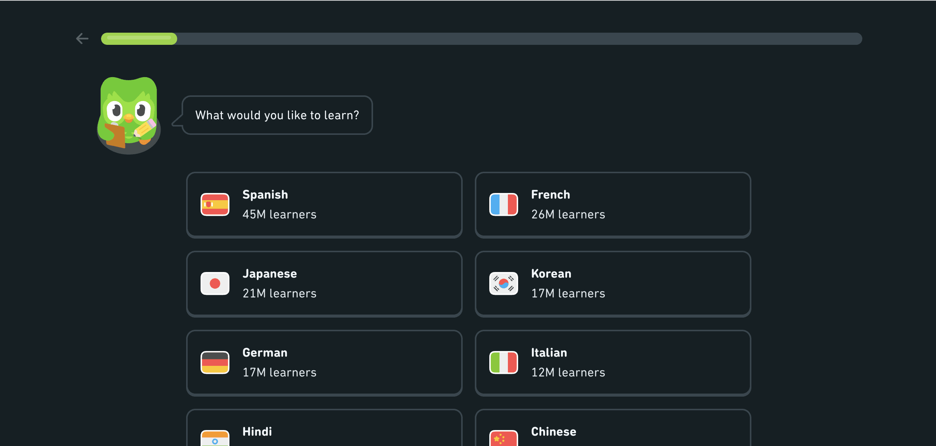Screen dimensions: 936x446
Task: Click the Spanish flag icon
Action: (x=215, y=204)
